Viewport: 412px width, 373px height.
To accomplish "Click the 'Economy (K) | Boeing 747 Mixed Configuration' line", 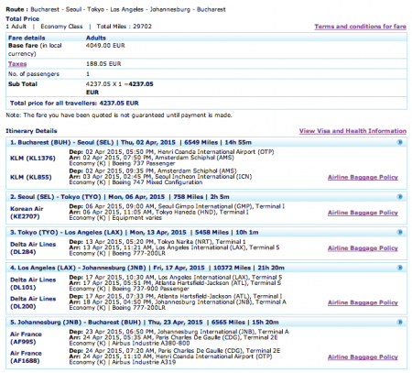I will tap(136, 182).
